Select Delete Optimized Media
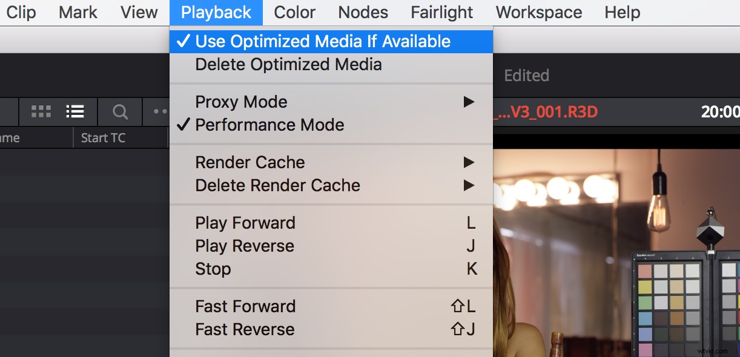Viewport: 740px width, 357px height. (288, 64)
